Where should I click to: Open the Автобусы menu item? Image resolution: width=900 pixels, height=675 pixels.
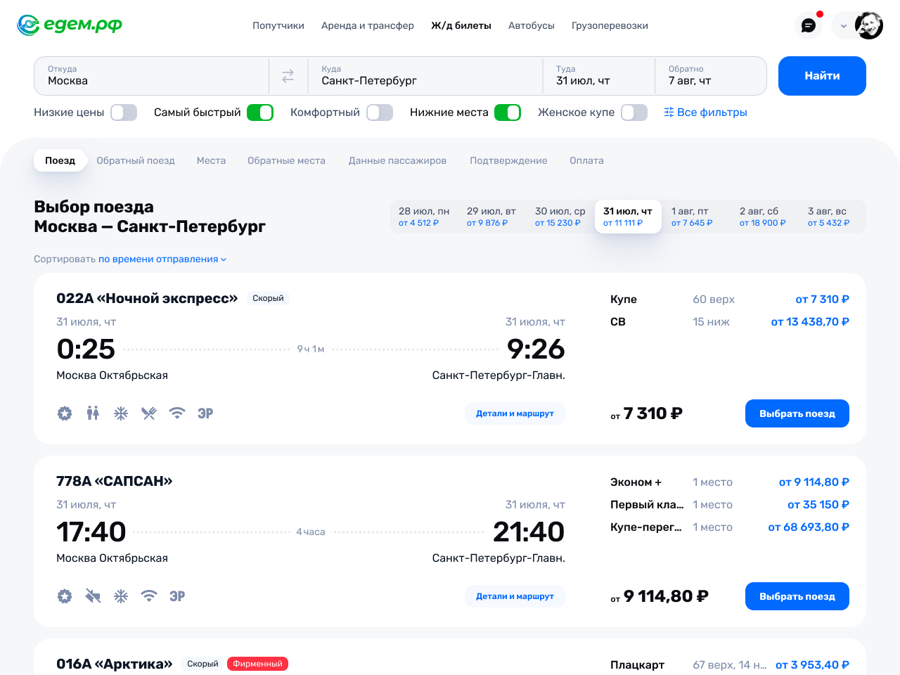click(x=532, y=25)
